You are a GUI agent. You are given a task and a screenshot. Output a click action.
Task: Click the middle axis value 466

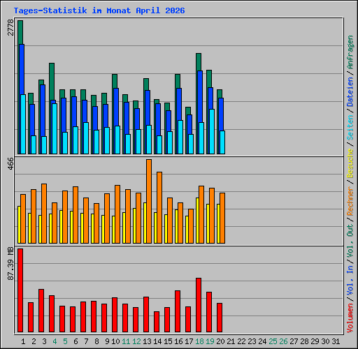click(10, 163)
